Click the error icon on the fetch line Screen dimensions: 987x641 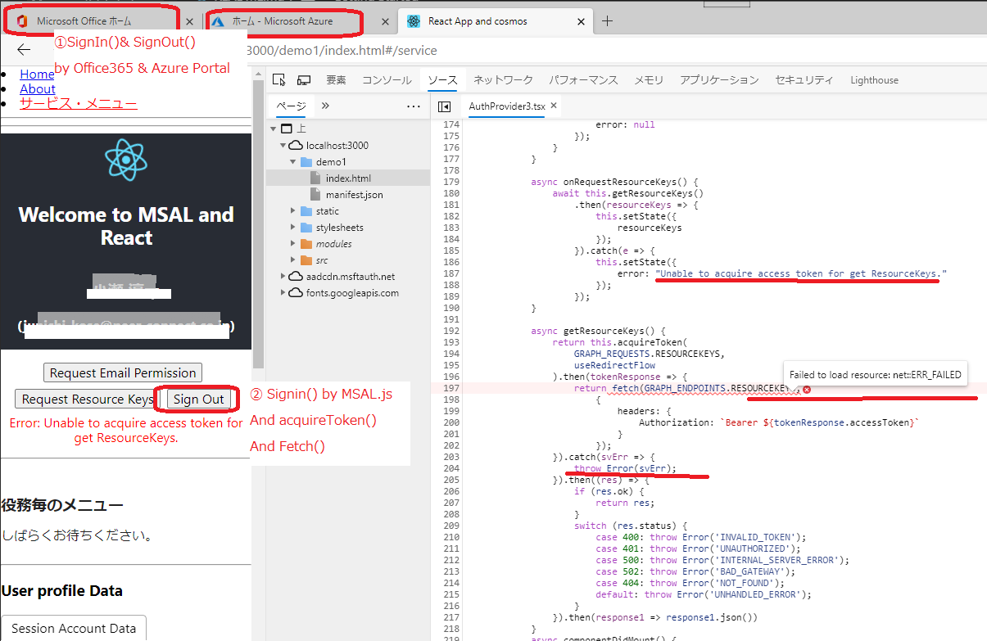point(805,390)
